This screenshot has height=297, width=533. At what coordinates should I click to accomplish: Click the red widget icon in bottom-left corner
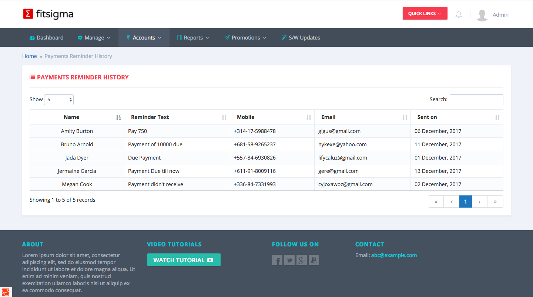coord(6,292)
